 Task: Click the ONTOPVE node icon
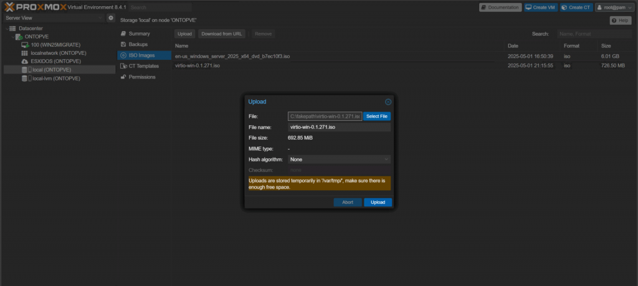tap(19, 37)
